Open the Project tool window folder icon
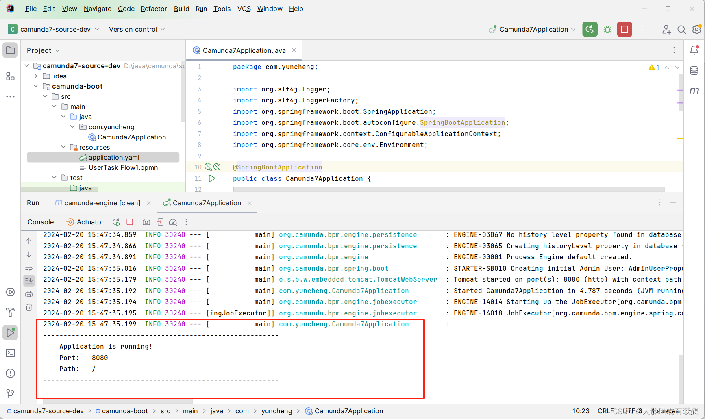 pyautogui.click(x=11, y=50)
